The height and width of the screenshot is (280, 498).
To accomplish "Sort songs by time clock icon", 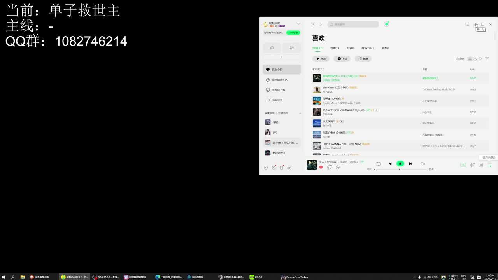I will pos(480,59).
